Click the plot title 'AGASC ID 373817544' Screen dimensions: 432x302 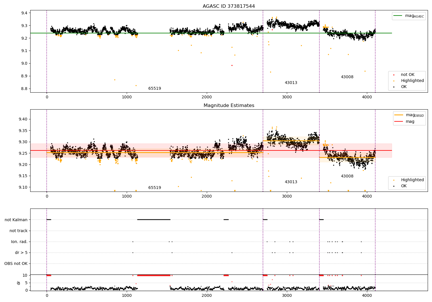click(x=229, y=6)
